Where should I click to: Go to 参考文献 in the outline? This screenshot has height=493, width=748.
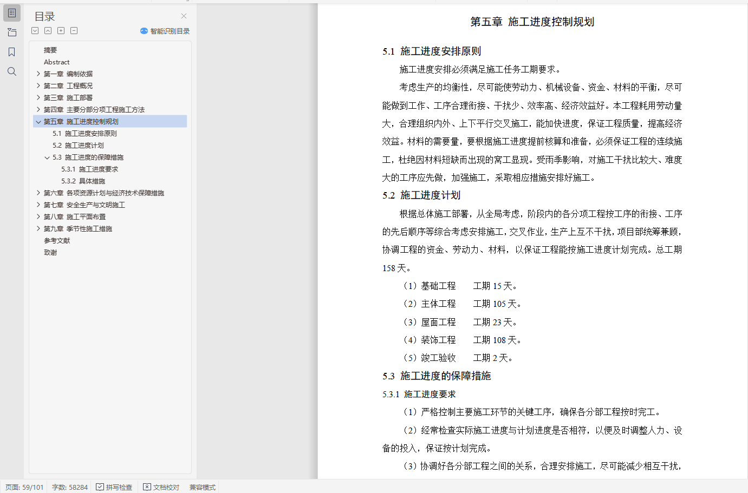click(x=57, y=240)
